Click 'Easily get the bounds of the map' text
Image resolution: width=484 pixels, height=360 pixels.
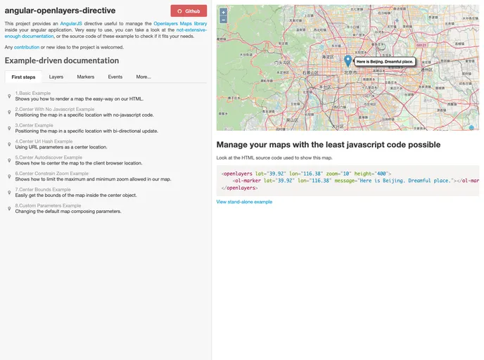[x=76, y=195]
